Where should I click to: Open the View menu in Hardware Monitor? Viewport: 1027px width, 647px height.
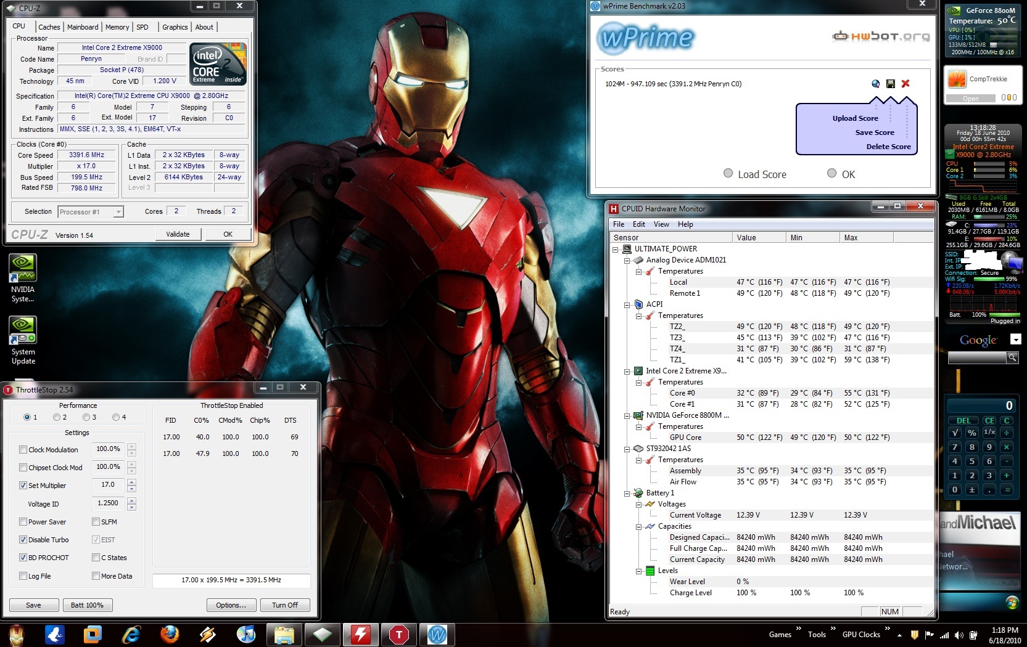[x=661, y=224]
